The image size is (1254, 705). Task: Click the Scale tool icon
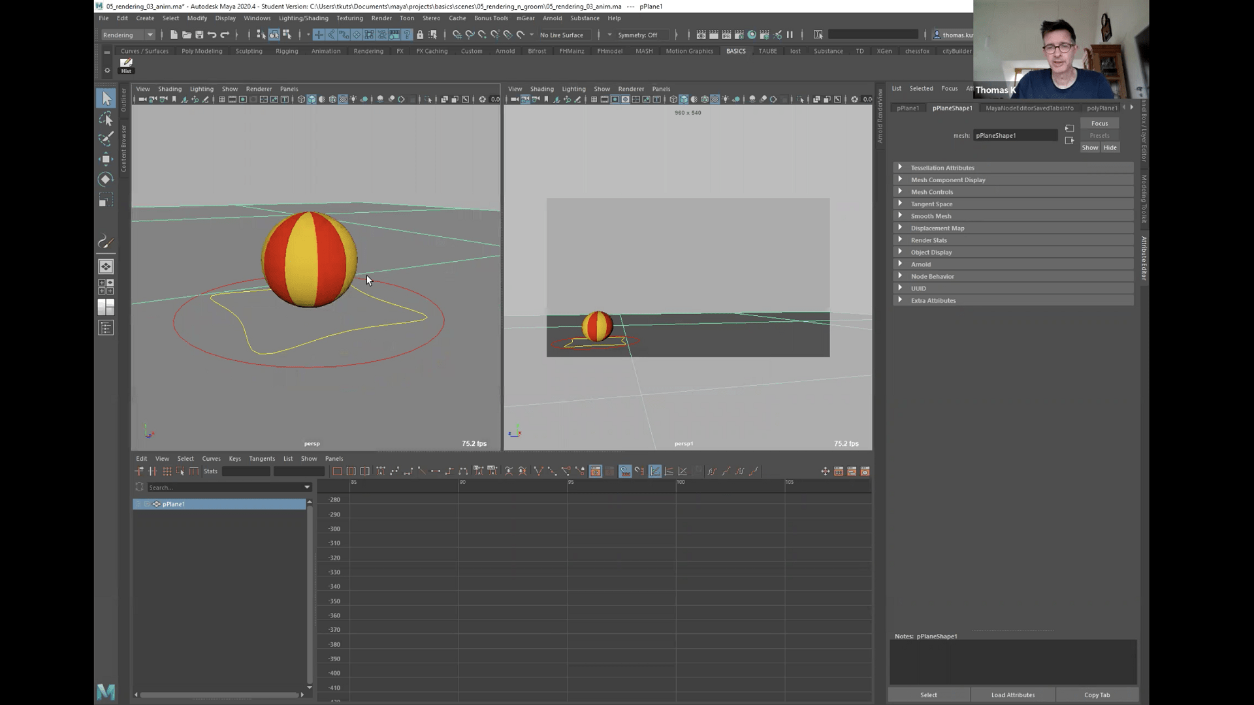click(106, 200)
